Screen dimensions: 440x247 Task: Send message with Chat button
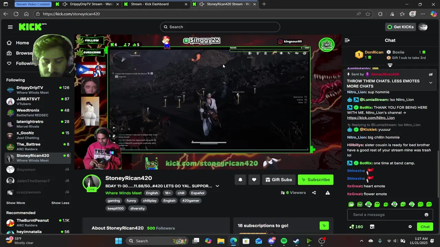(425, 227)
